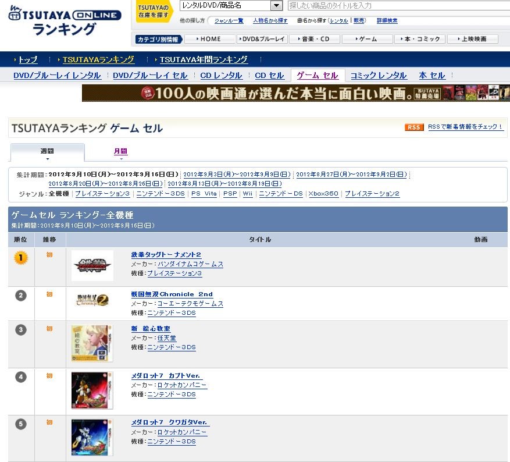Select the 月間 ranking tab
Image resolution: width=510 pixels, height=462 pixels.
[x=121, y=151]
